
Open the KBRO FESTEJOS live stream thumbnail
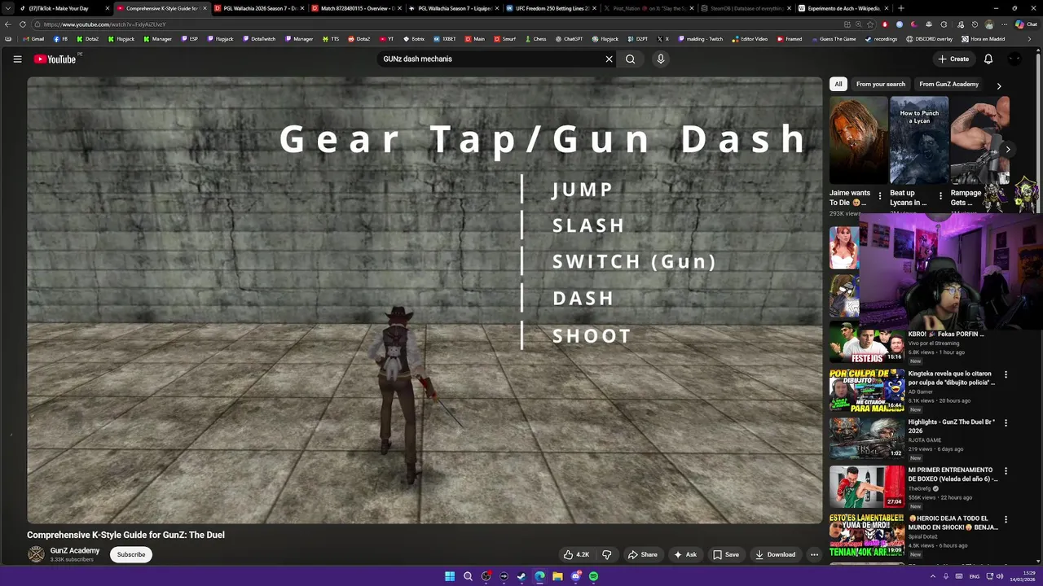(867, 342)
